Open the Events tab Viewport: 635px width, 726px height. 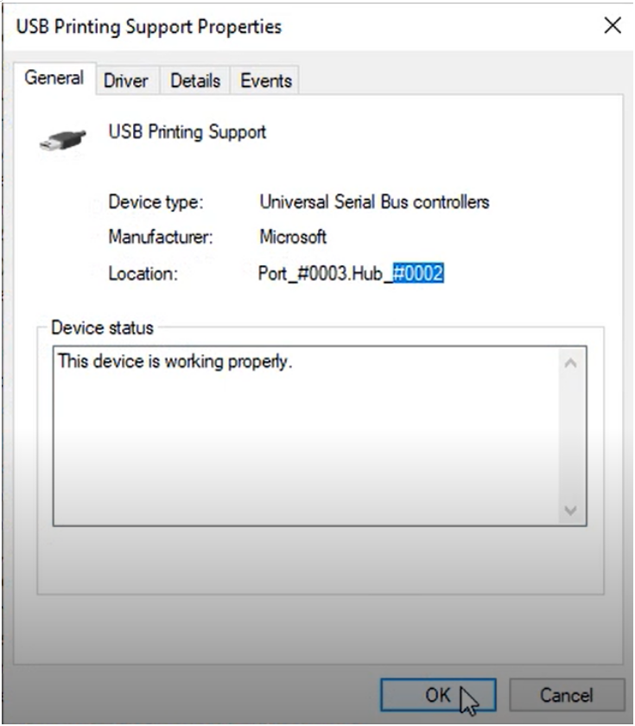click(266, 81)
